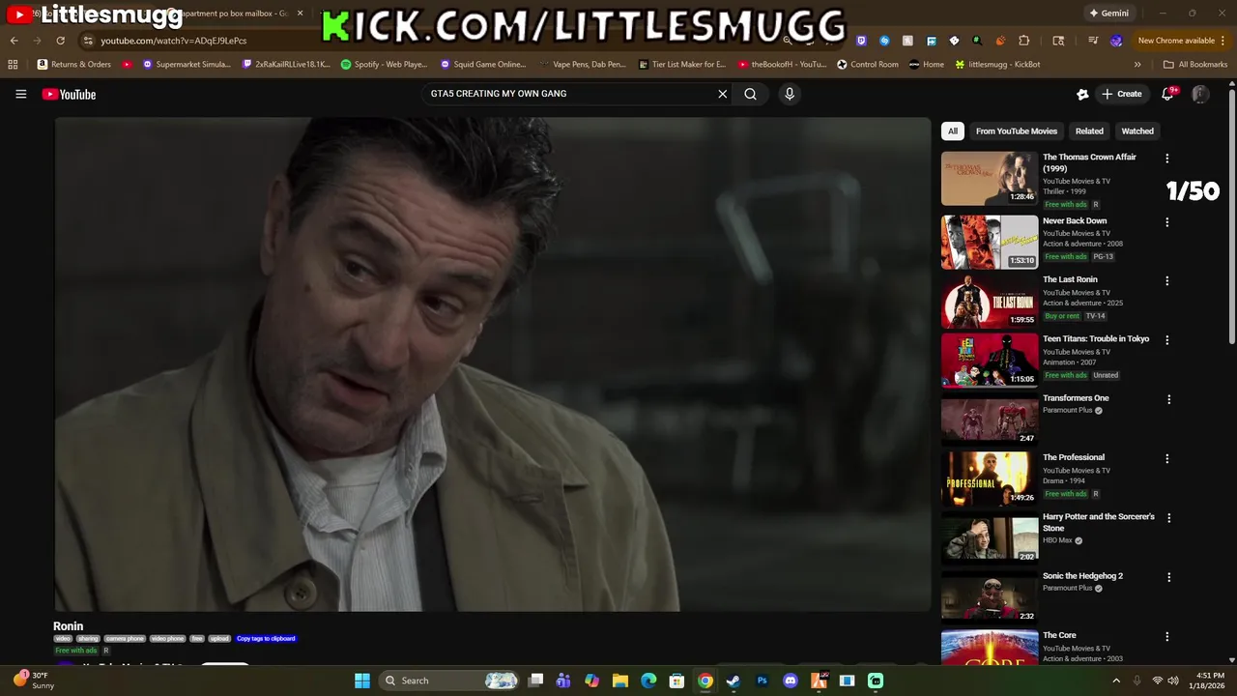1237x696 pixels.
Task: Open Sonic the Hedgehog 2 title
Action: click(x=1082, y=576)
